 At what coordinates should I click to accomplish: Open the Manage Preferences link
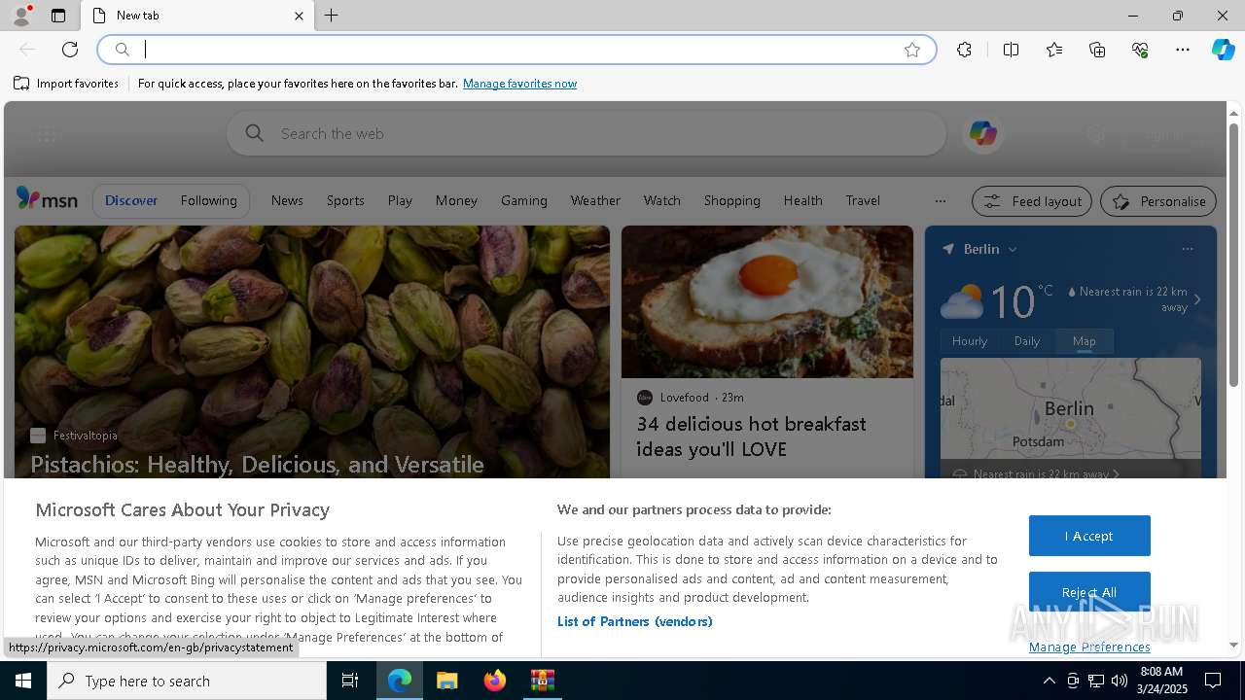(1089, 647)
